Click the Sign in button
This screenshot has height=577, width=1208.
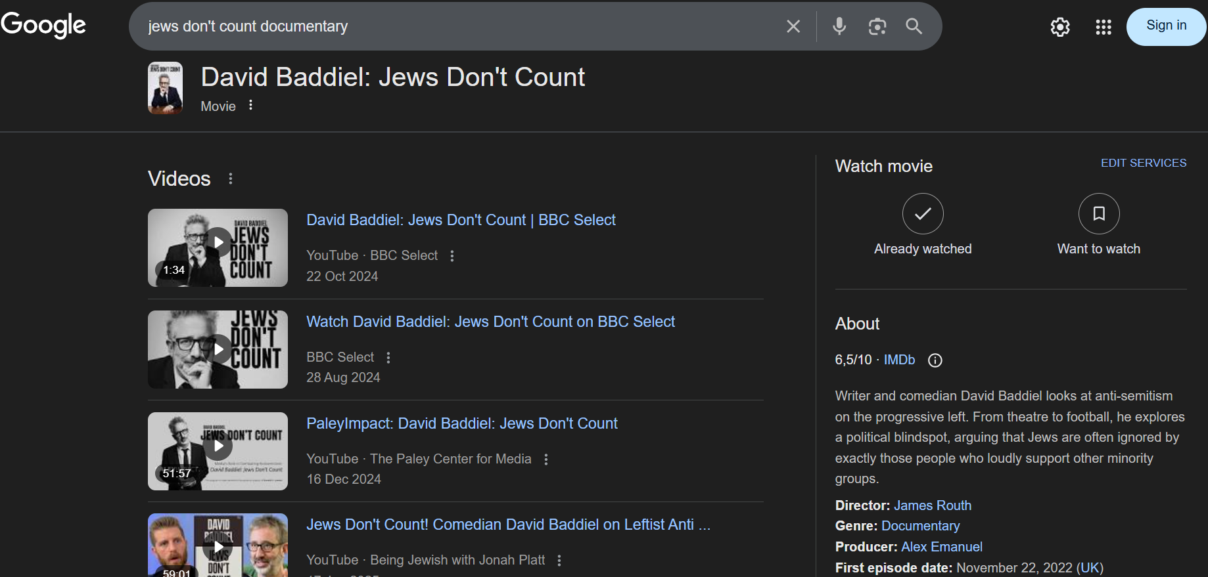(x=1167, y=26)
